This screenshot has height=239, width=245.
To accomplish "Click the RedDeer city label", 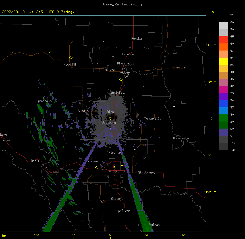I will (125, 72).
